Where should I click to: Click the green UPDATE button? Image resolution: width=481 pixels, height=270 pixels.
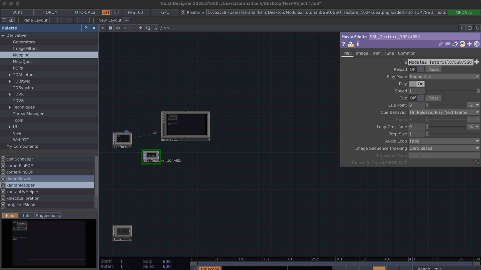pos(464,12)
